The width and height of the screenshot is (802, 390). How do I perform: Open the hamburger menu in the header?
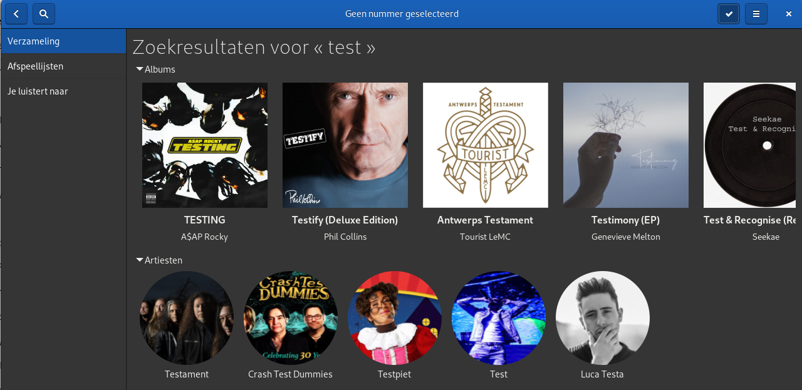coord(756,14)
